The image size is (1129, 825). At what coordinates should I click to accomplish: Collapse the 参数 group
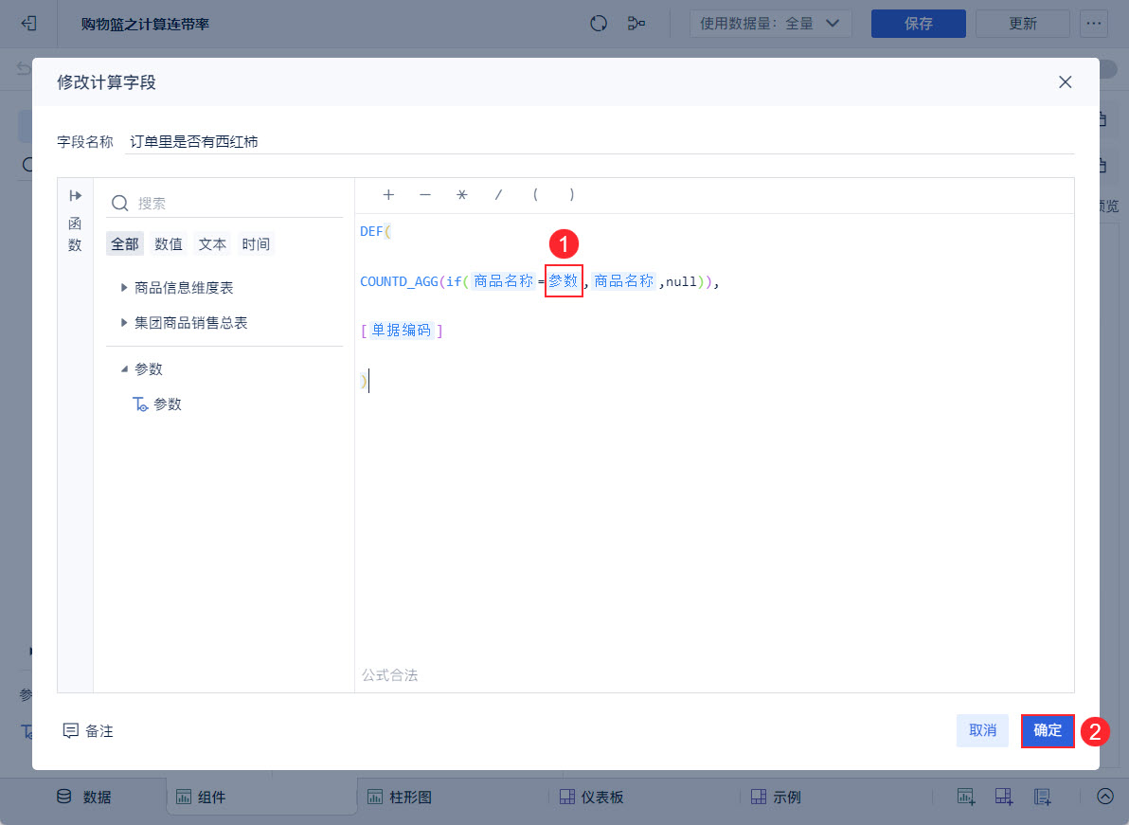[x=124, y=369]
